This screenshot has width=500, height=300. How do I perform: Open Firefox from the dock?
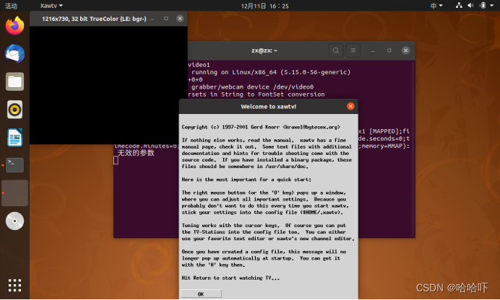tap(14, 26)
